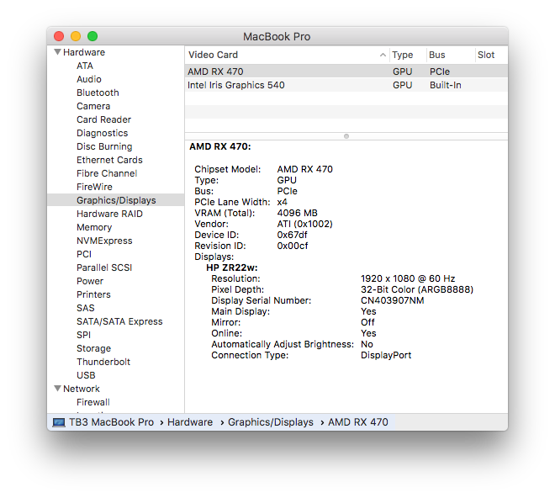
Task: Go to Hardware in the path bar
Action: point(190,422)
